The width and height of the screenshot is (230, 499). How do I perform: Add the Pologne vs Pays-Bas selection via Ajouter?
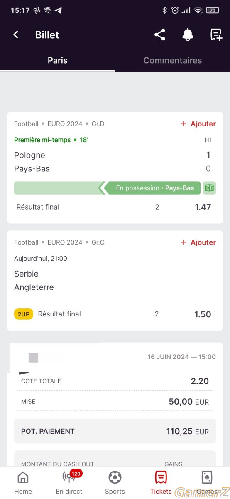[198, 124]
